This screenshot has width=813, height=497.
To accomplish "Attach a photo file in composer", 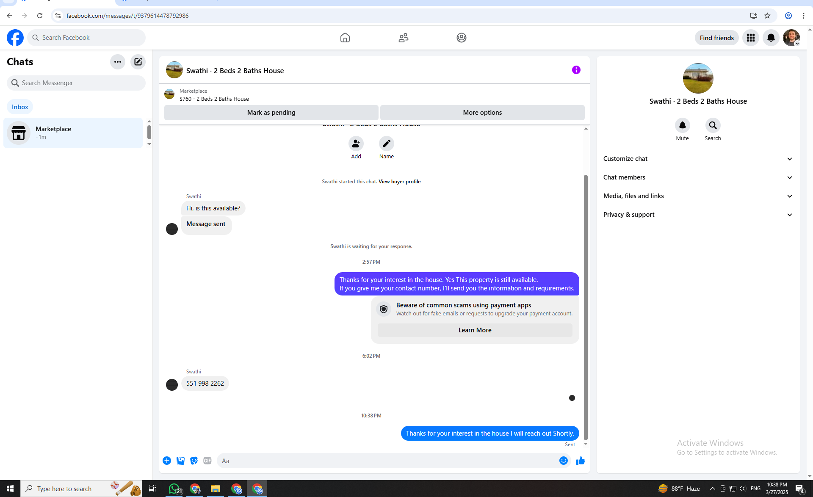I will tap(180, 461).
